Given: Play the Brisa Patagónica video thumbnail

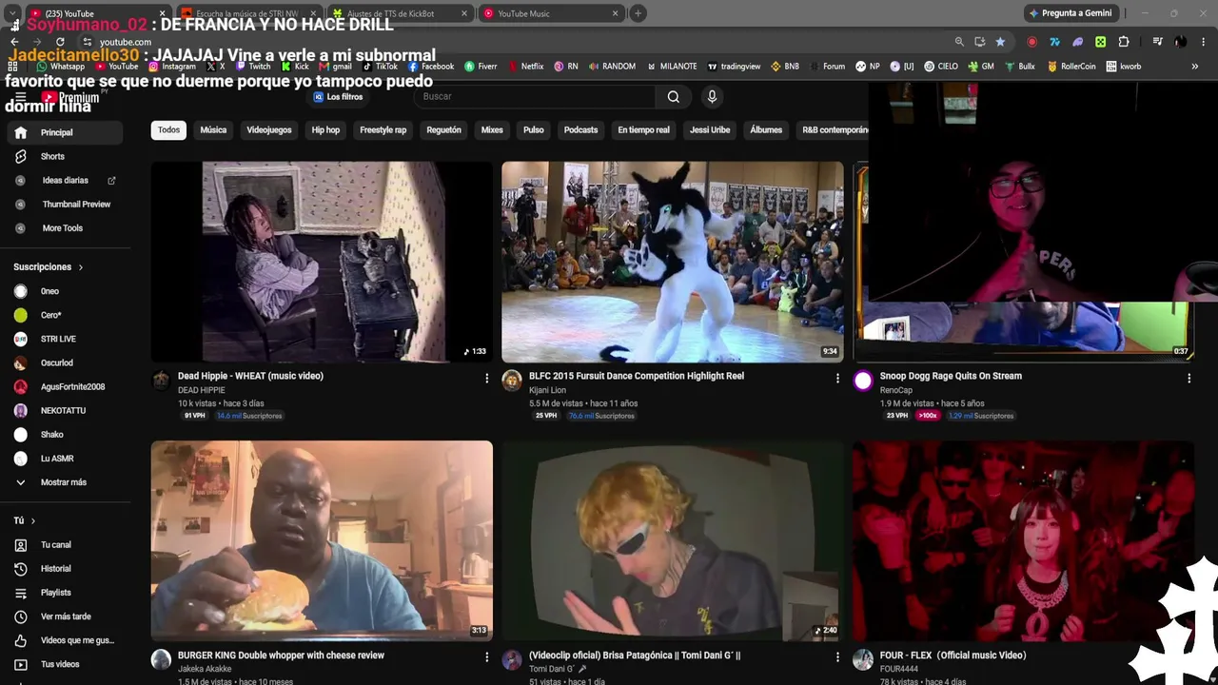Looking at the screenshot, I should [x=673, y=540].
